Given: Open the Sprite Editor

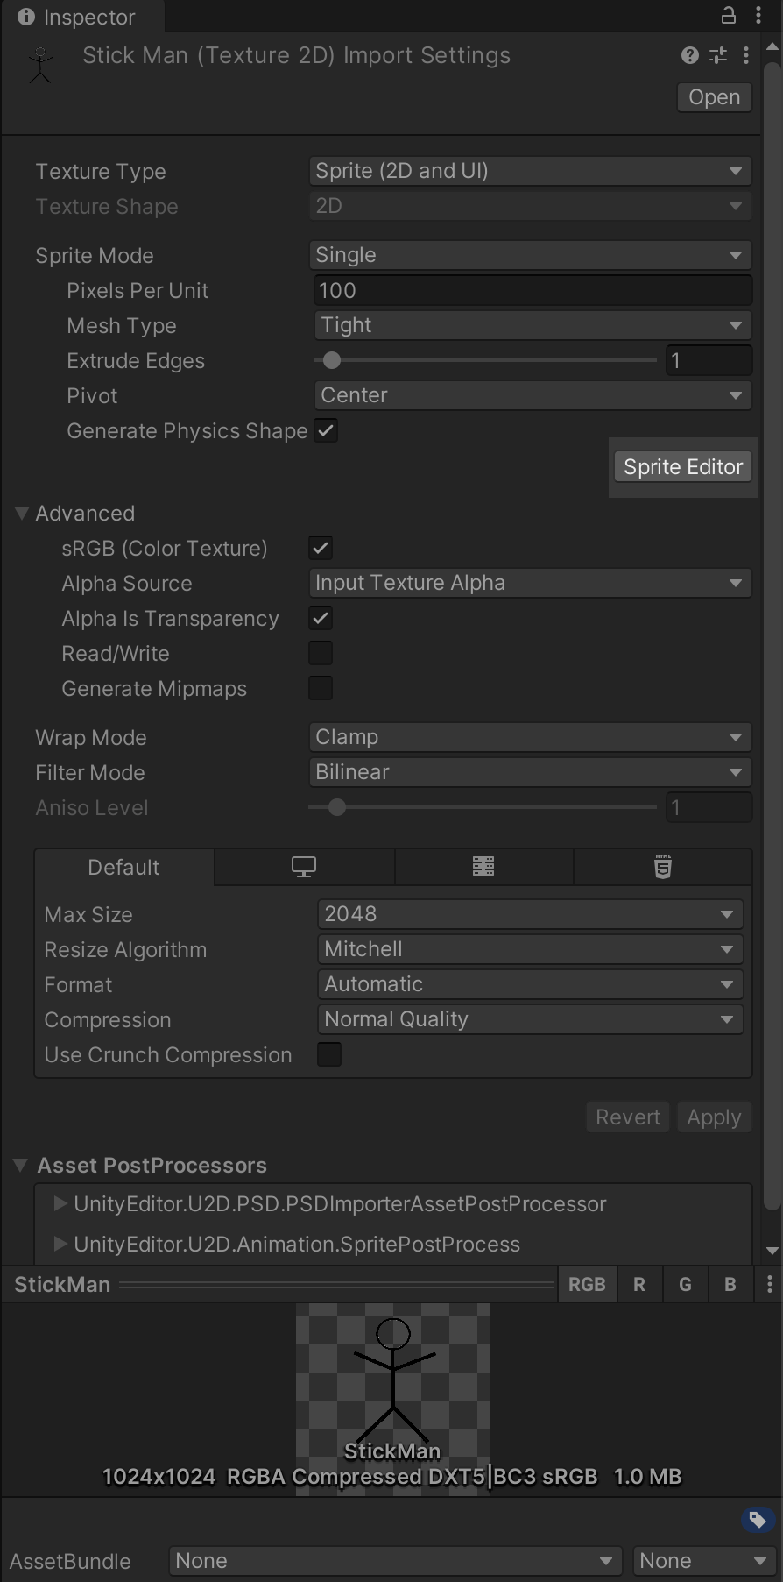Looking at the screenshot, I should (x=683, y=467).
